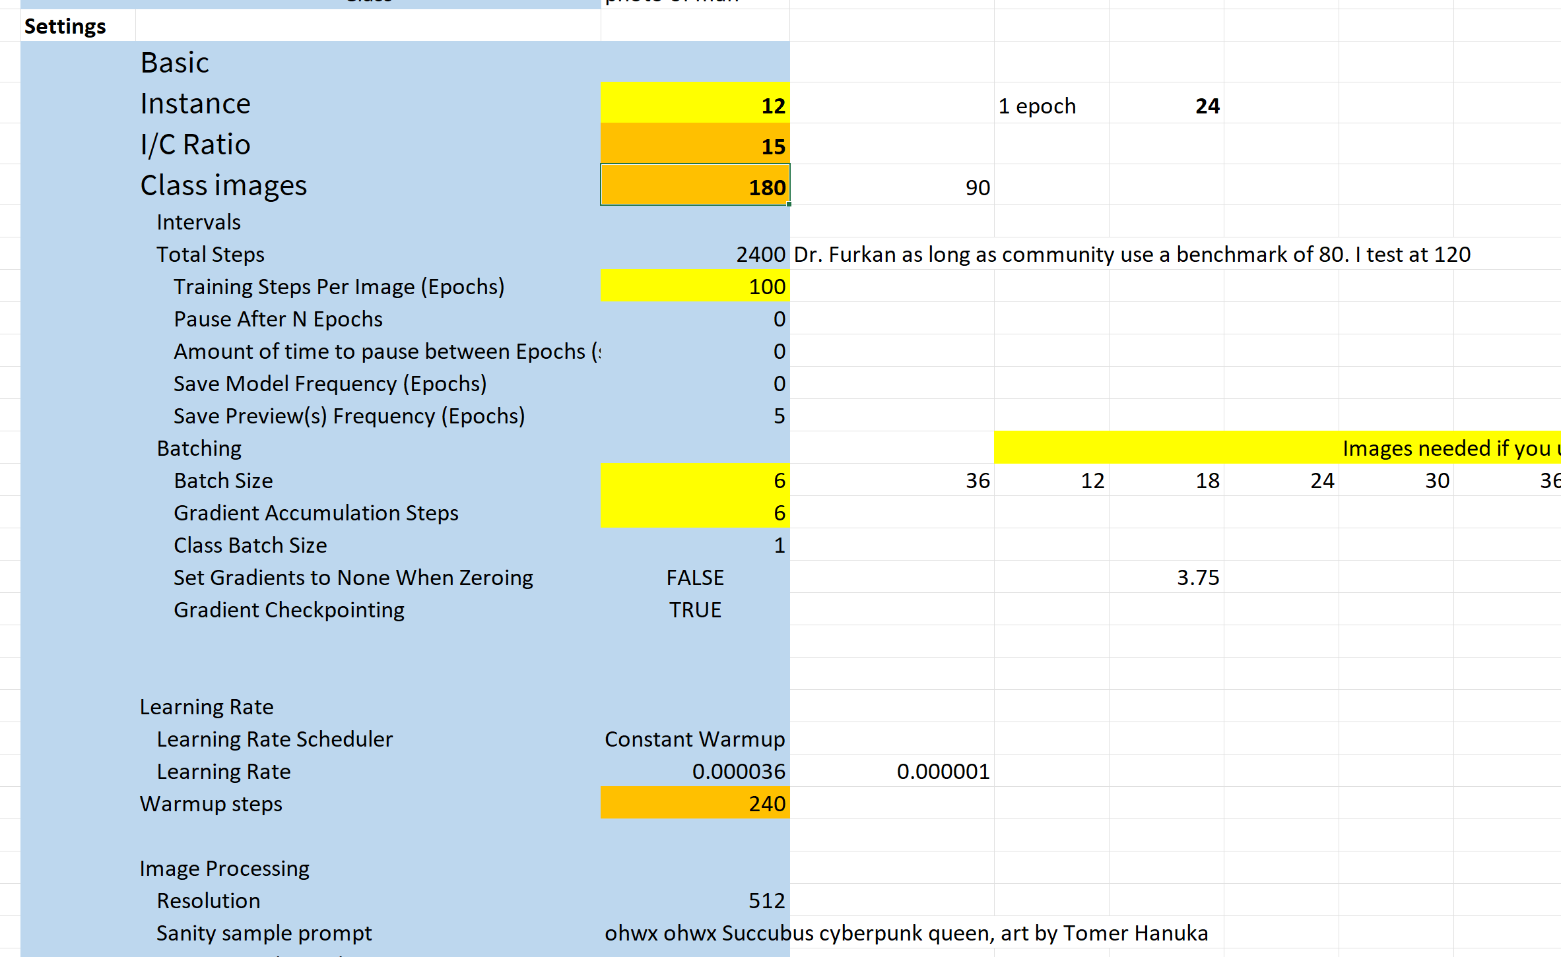
Task: Click Training Steps Per Image value 100
Action: 694,286
